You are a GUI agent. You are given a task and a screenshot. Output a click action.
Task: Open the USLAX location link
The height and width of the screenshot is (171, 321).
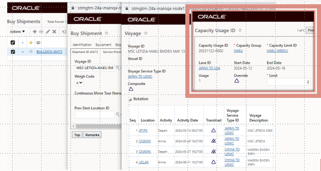pos(144,162)
